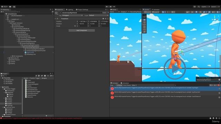
Task: Select the Transform tool in Scene overlay
Action: 144,32
